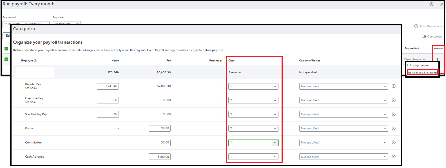
Task: Click the $7,800.30 Regular Pay amount
Action: pyautogui.click(x=164, y=86)
